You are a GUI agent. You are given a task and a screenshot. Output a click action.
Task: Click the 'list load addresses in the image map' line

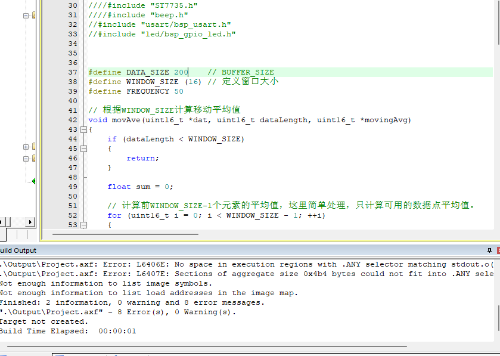[x=148, y=293]
